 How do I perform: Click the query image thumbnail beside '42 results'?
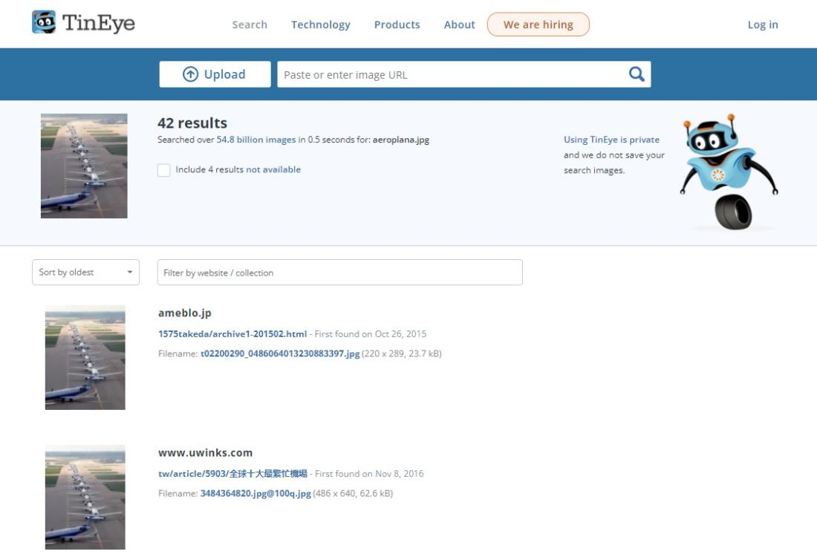tap(84, 166)
